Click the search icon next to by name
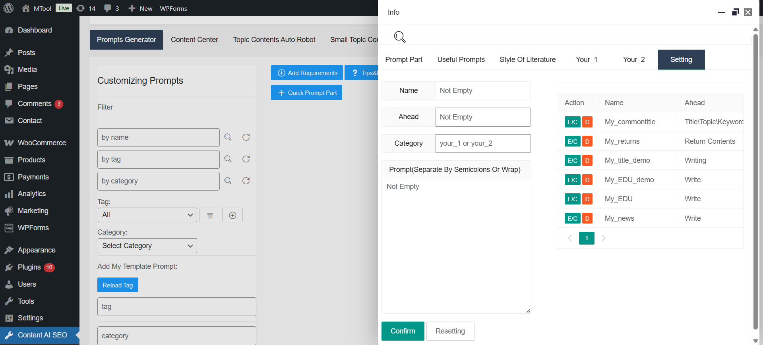Screen dimensions: 763x345 tap(228, 137)
